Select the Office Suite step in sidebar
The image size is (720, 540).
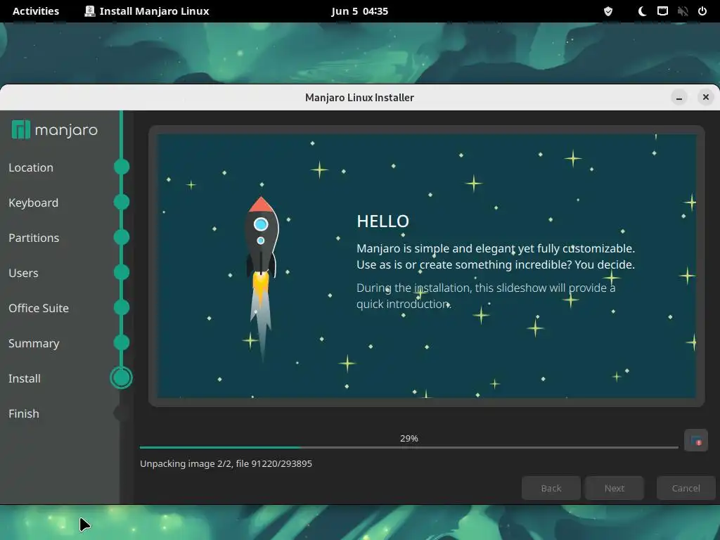pos(39,308)
